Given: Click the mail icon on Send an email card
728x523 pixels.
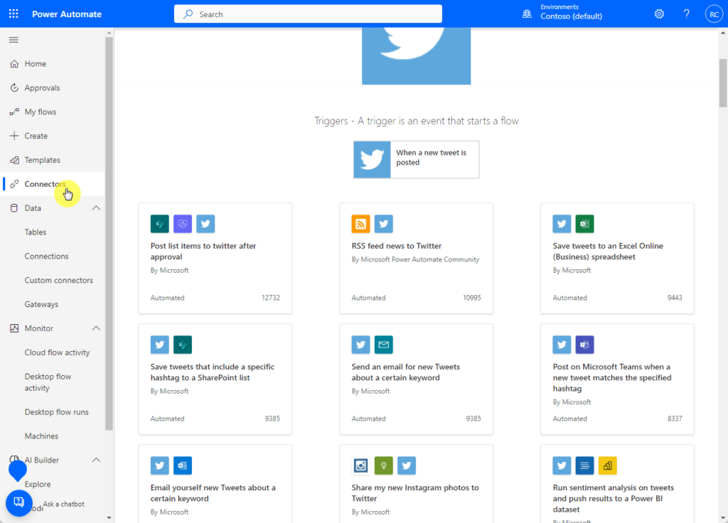Looking at the screenshot, I should click(383, 345).
